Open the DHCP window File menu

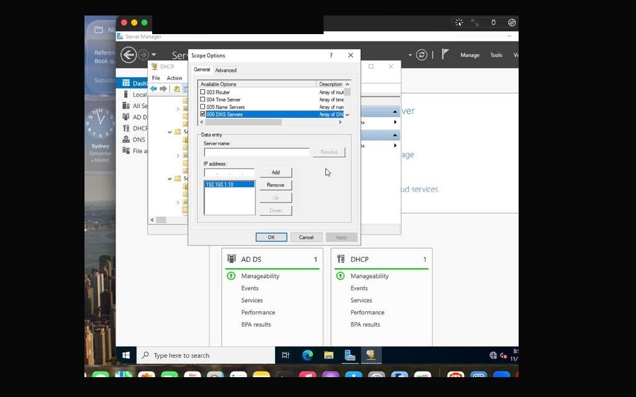tap(156, 78)
